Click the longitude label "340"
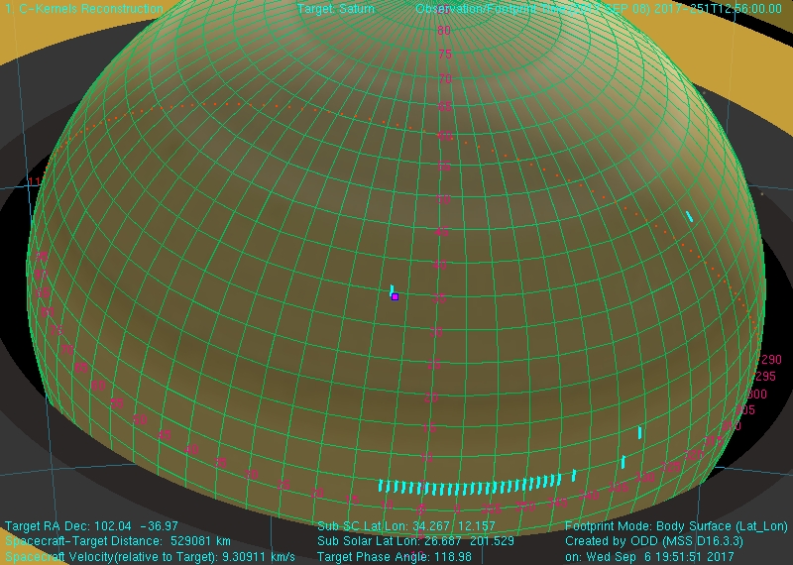 pos(588,497)
